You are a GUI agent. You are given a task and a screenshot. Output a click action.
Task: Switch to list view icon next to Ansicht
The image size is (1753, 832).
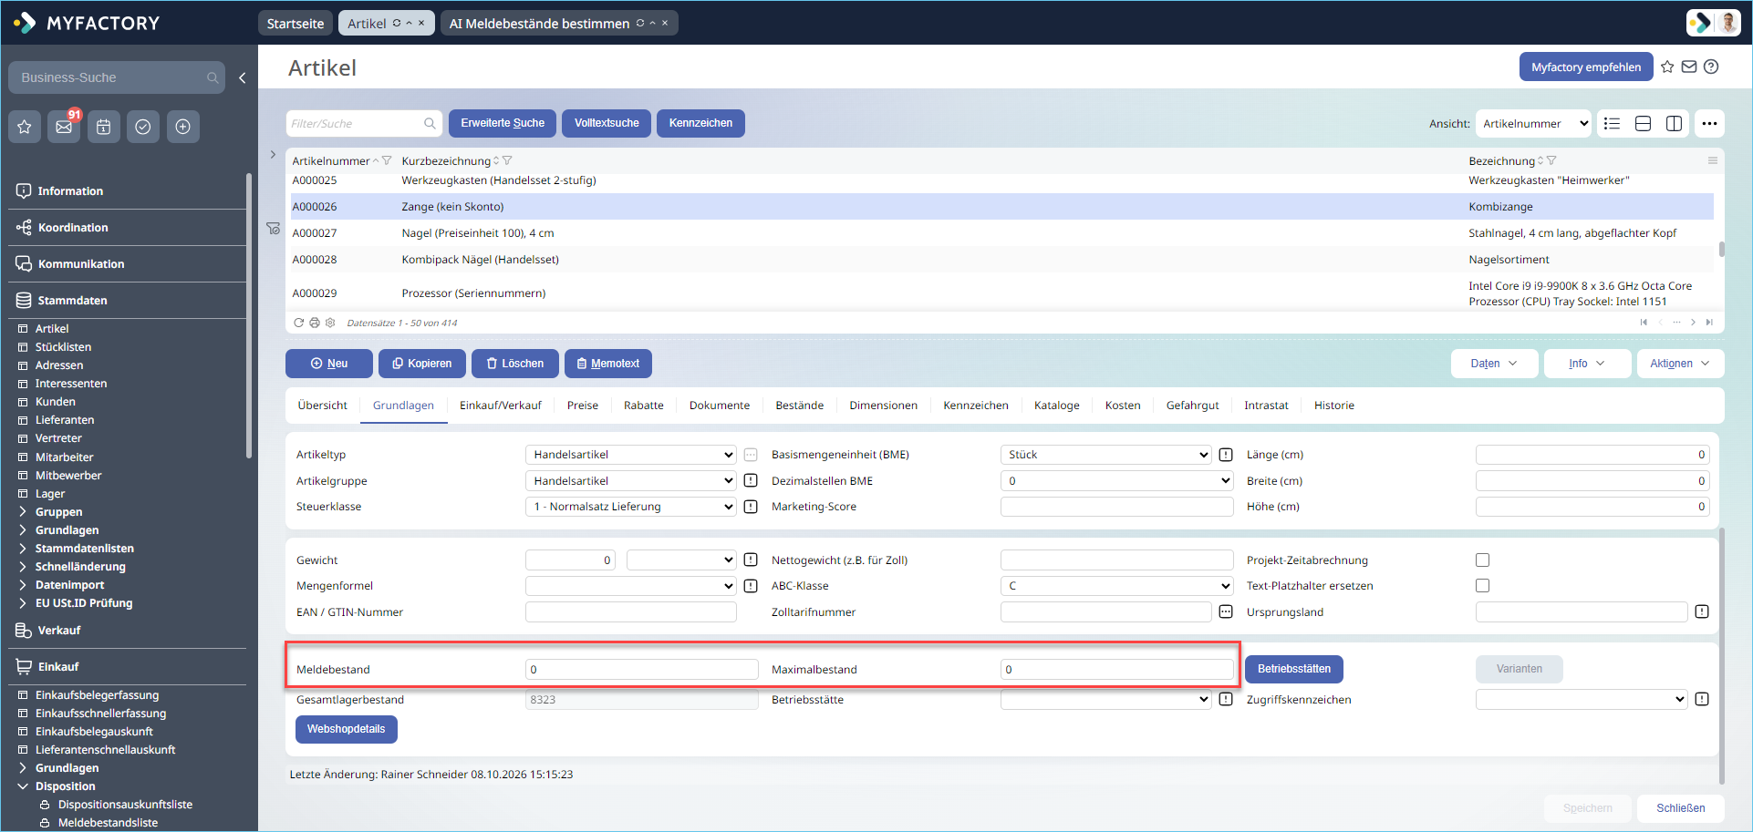(1612, 124)
